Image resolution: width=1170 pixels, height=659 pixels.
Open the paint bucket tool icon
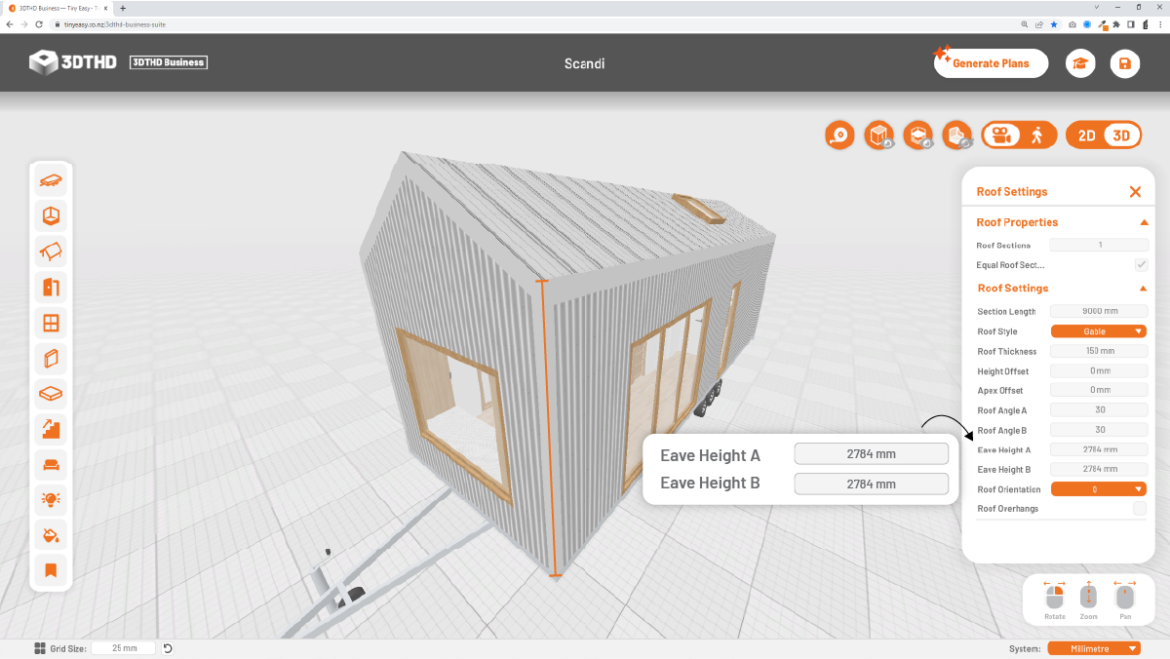[x=51, y=534]
